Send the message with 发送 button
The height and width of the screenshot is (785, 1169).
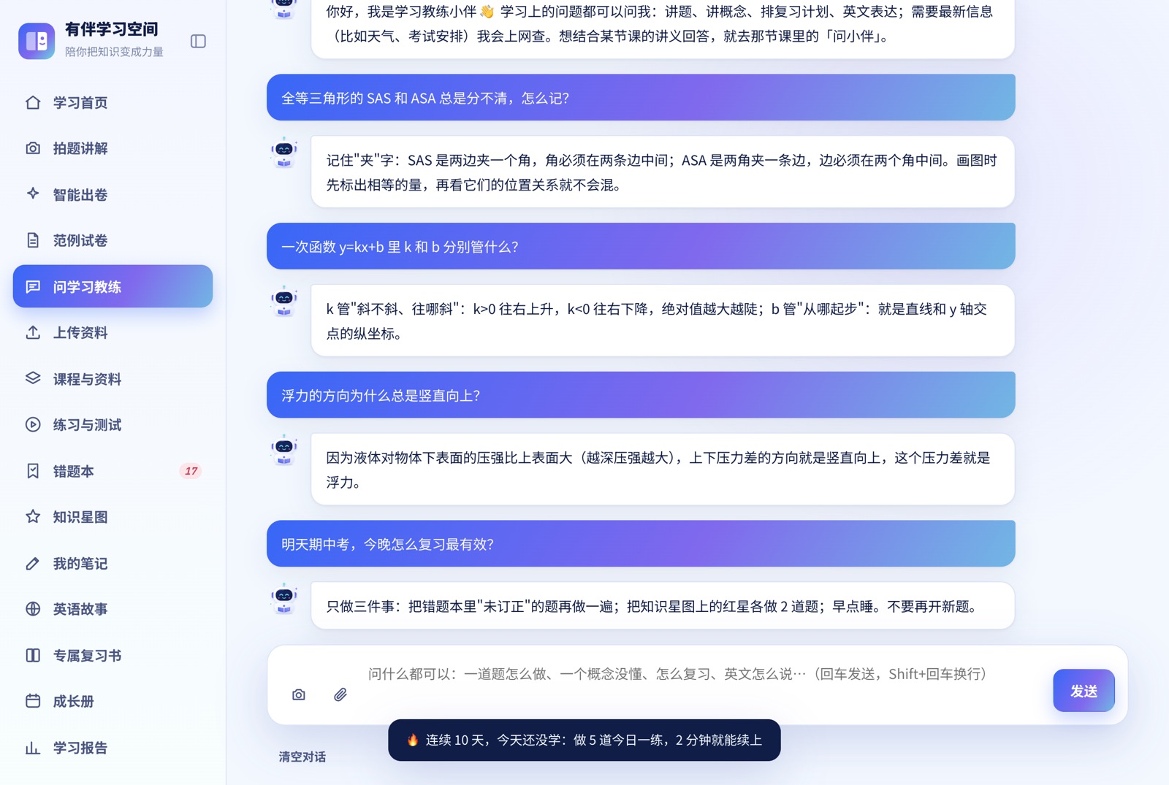point(1084,691)
